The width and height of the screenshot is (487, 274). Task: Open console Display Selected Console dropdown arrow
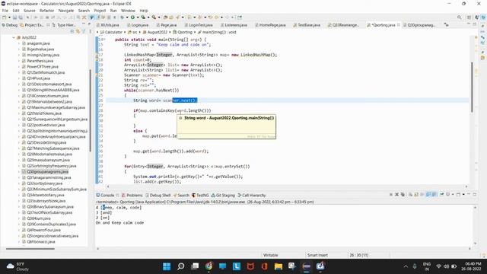tap(453, 195)
